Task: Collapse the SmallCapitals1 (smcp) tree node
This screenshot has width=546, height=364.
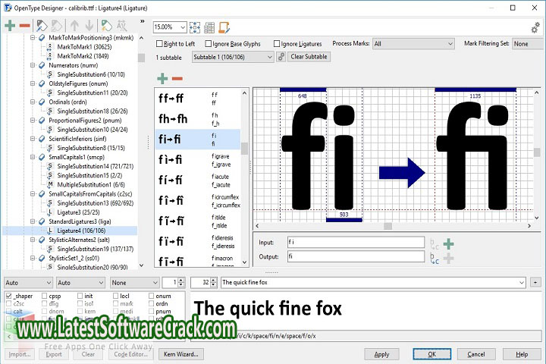Action: 33,157
